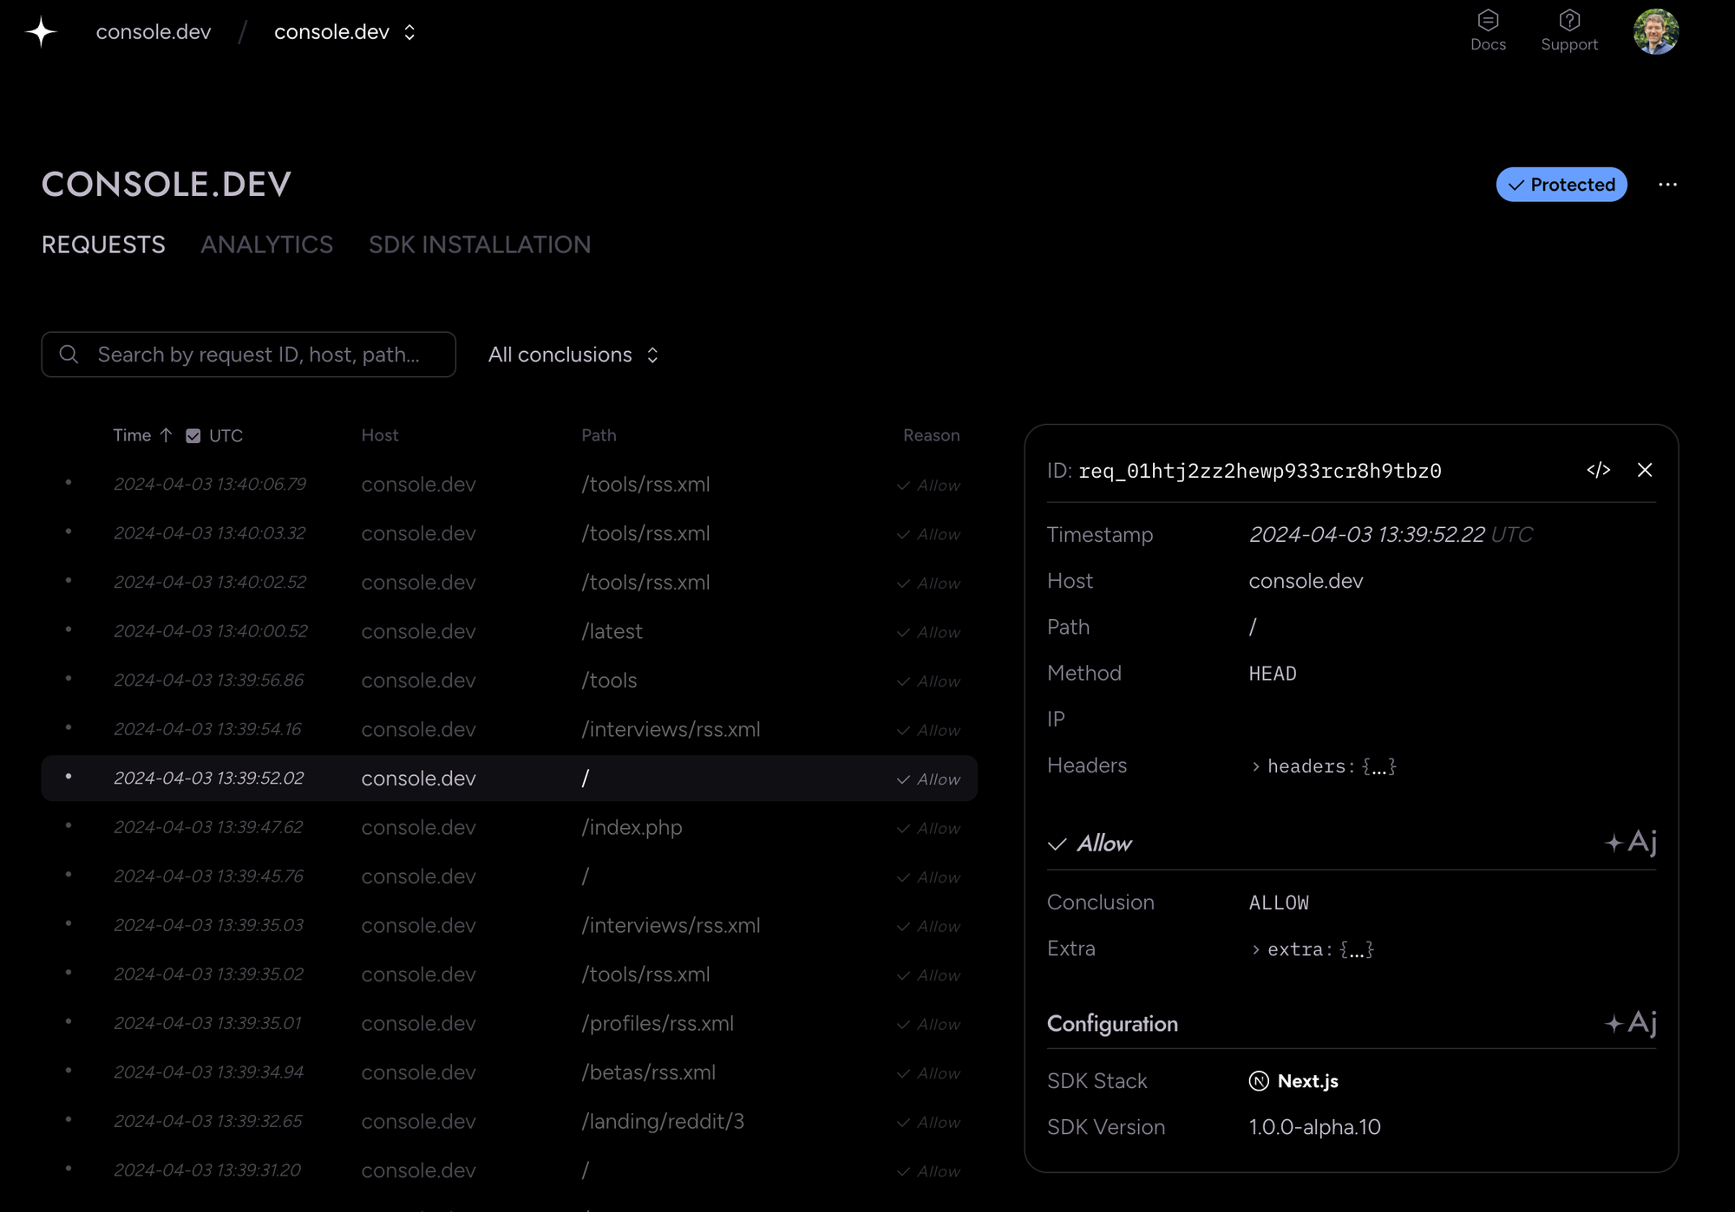
Task: Open the All conclusions filter dropdown
Action: point(573,355)
